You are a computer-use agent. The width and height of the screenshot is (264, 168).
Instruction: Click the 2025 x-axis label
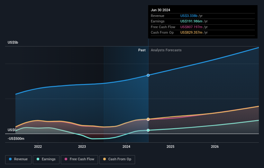click(170, 147)
